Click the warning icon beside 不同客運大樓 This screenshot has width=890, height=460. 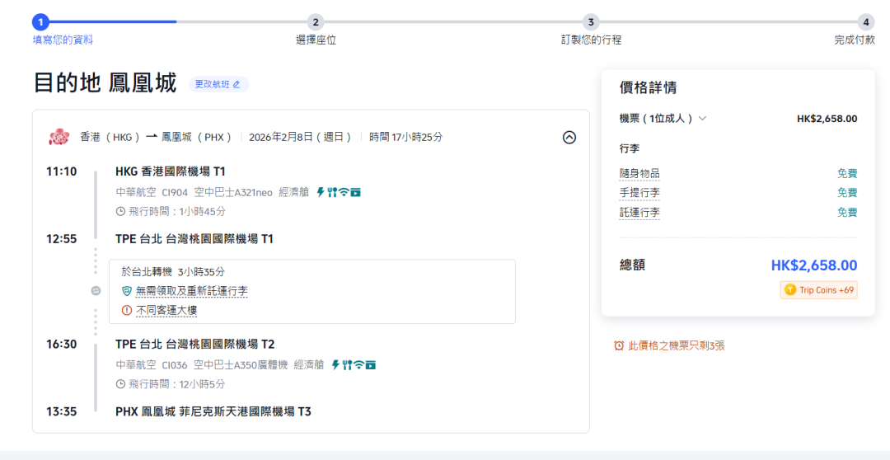tap(127, 310)
